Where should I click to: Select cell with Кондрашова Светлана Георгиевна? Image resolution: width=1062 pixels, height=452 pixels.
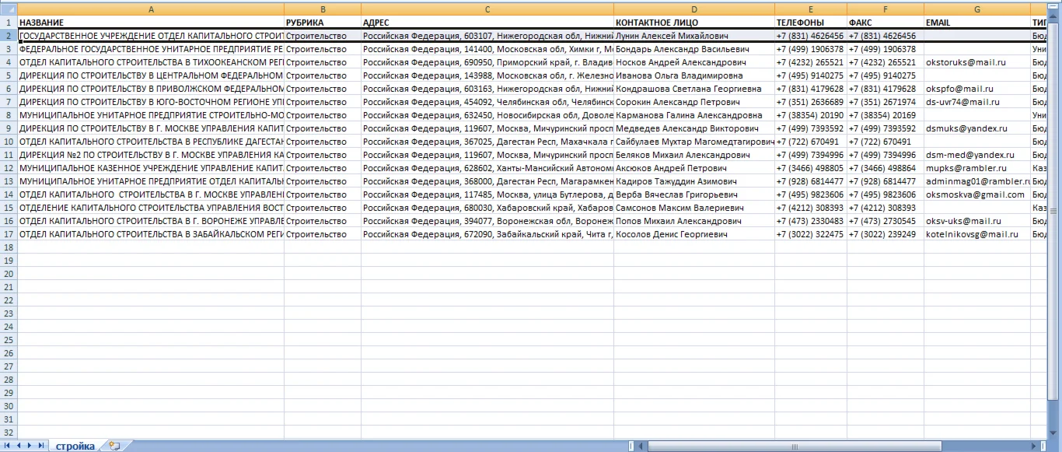tap(694, 89)
